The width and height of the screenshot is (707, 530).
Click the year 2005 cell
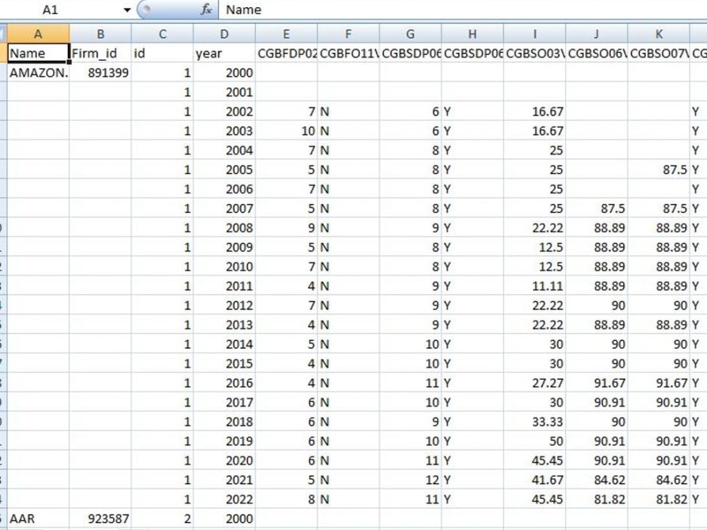(225, 170)
